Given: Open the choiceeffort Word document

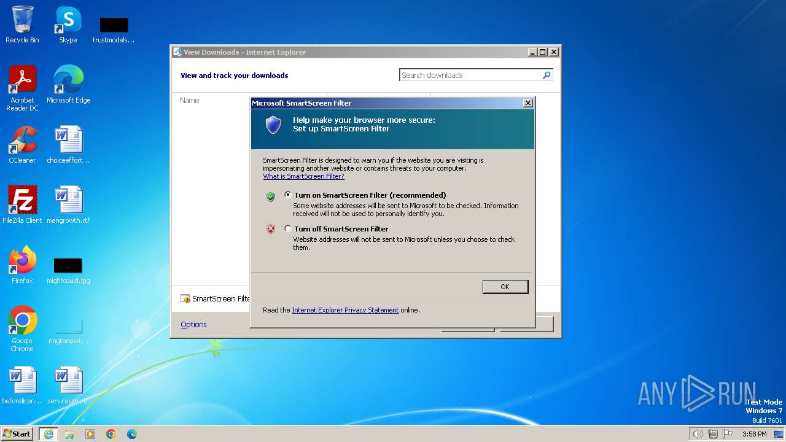Looking at the screenshot, I should 68,145.
